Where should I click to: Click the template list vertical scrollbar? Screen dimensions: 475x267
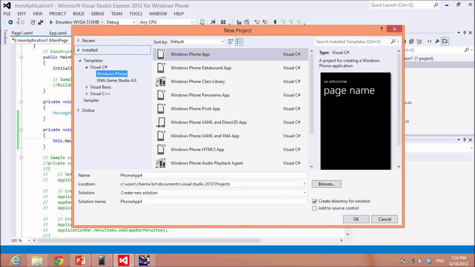[312, 93]
